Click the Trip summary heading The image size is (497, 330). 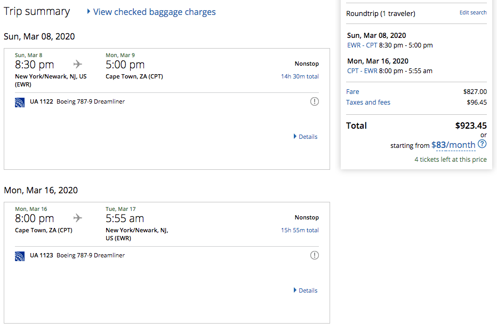[37, 11]
